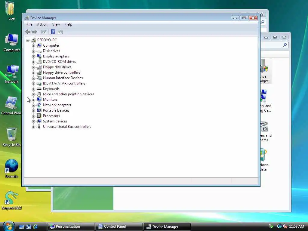Open the View menu
The height and width of the screenshot is (231, 308).
coord(56,24)
